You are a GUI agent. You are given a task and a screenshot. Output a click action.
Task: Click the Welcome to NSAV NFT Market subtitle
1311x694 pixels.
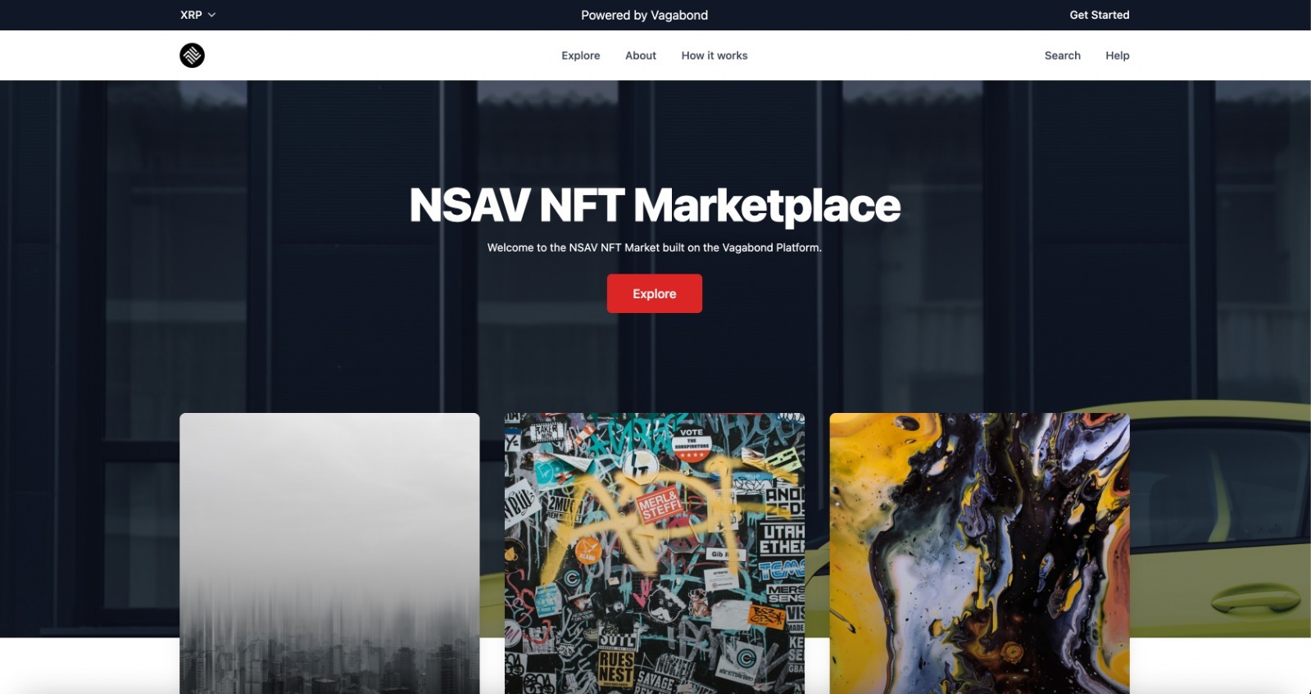coord(654,247)
